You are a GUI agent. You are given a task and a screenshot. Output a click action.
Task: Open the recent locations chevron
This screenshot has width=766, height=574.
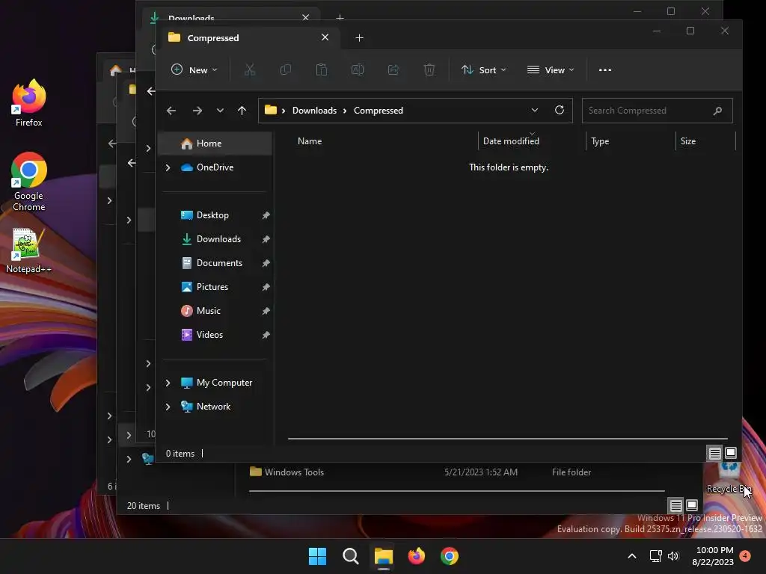[221, 111]
